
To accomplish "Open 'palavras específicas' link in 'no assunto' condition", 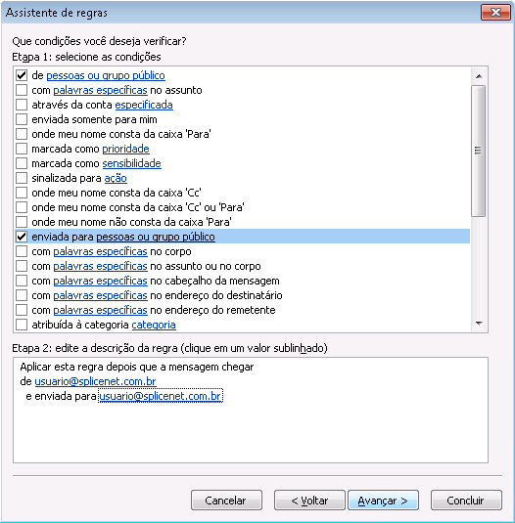I will [100, 90].
